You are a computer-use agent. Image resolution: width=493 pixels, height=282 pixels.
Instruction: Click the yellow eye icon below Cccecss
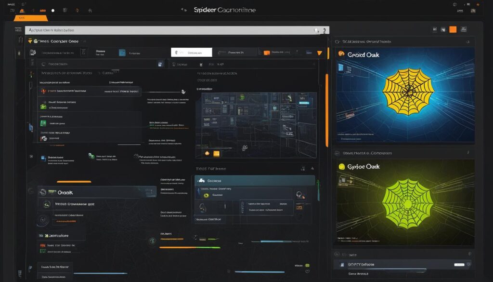206,195
